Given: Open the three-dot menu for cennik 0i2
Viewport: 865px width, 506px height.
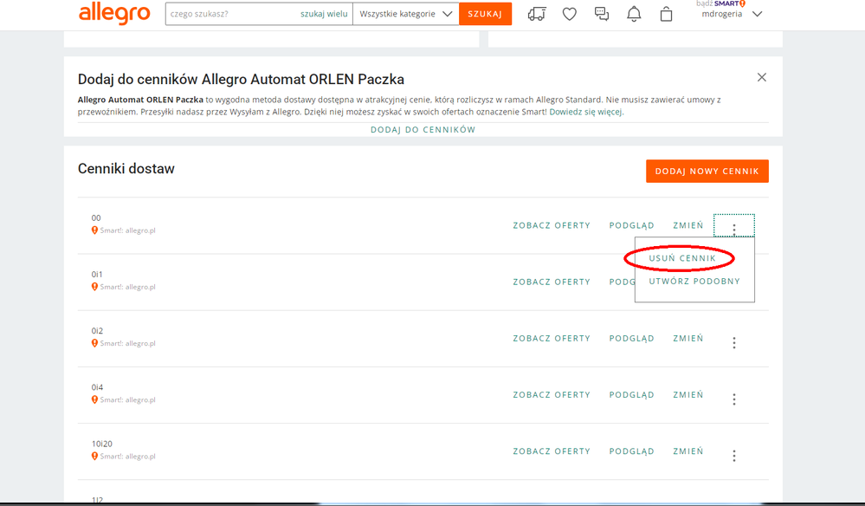Looking at the screenshot, I should click(x=733, y=342).
